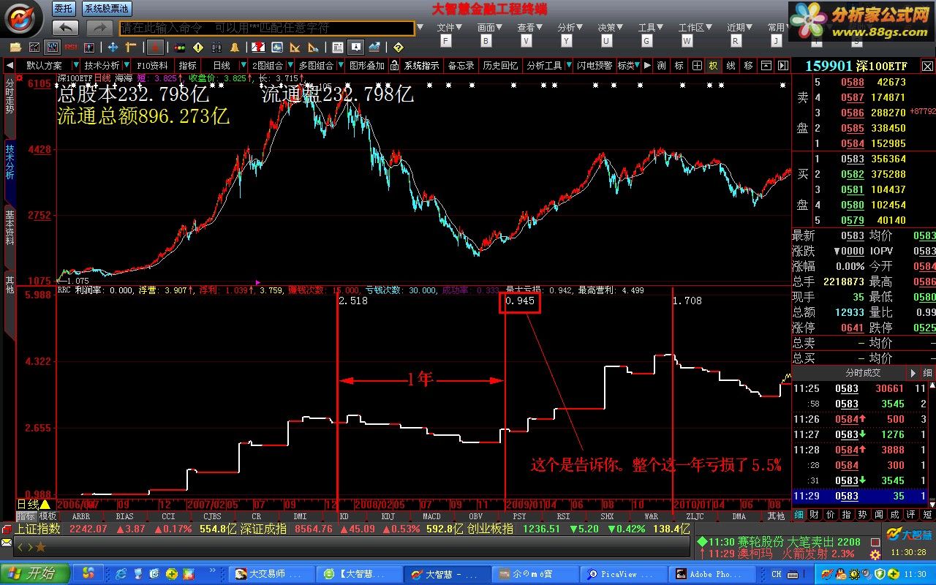
Task: Select the MACD indicator tab
Action: [431, 516]
